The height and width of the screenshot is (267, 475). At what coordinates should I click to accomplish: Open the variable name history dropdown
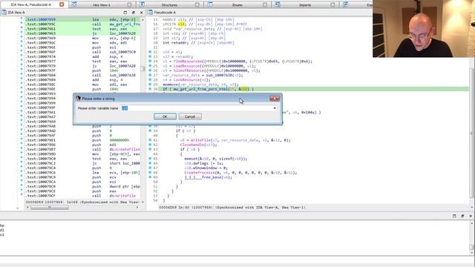pyautogui.click(x=275, y=108)
